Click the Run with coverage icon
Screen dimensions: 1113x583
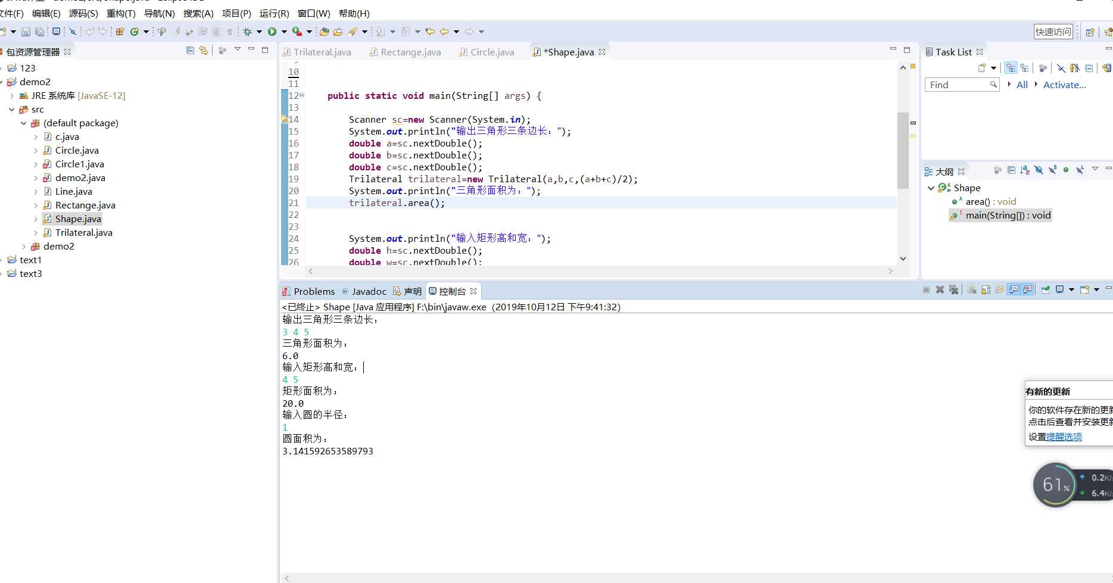[x=297, y=32]
